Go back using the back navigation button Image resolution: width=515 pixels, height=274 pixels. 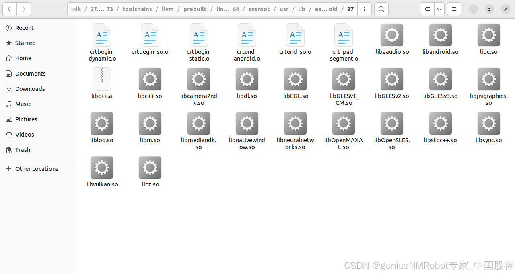pyautogui.click(x=10, y=9)
